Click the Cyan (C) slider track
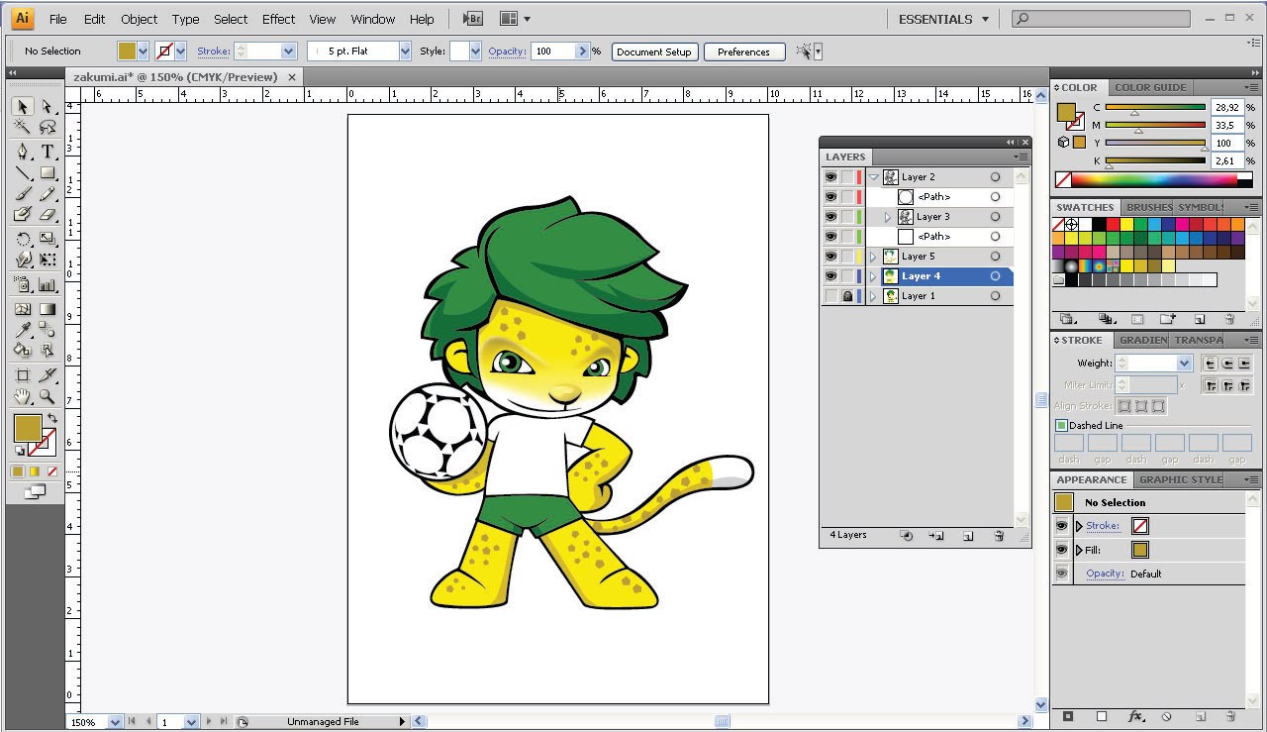This screenshot has width=1267, height=732. pos(1155,107)
